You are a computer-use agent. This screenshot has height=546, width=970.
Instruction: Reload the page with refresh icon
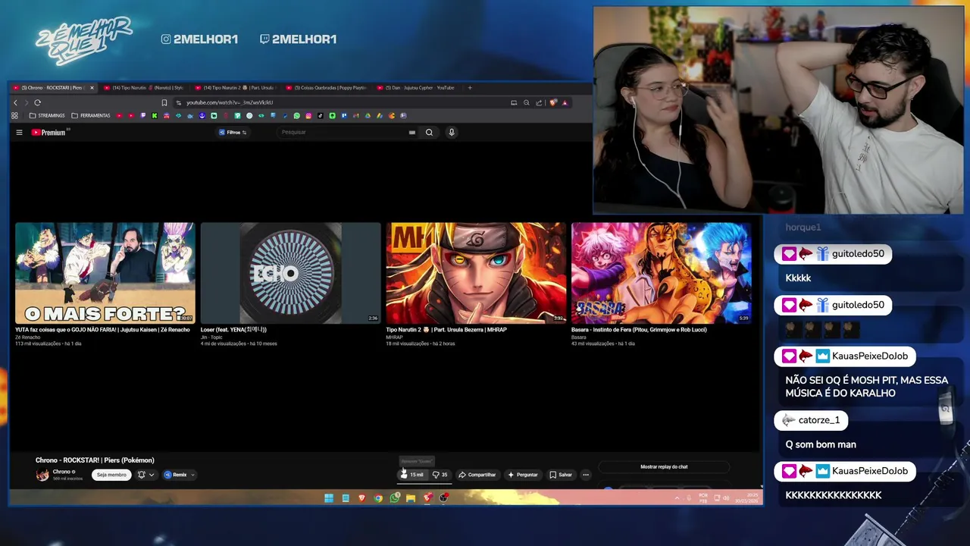pyautogui.click(x=37, y=102)
